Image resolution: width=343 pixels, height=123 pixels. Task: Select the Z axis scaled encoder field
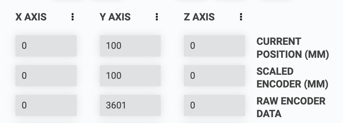click(214, 75)
